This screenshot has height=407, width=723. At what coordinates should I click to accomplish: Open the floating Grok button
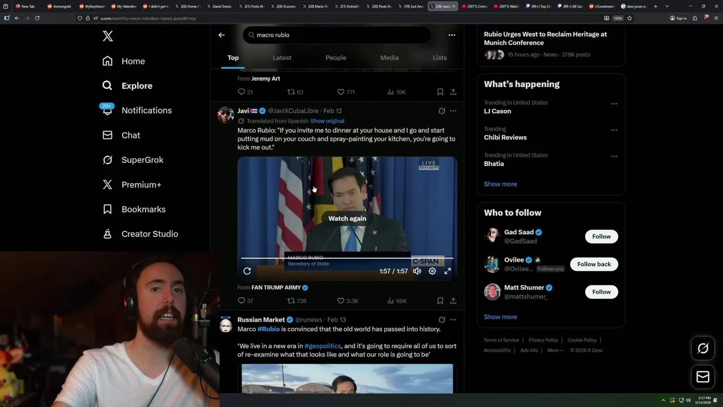tap(703, 349)
